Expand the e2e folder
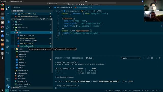Screen dimensions: 163x92 point(13,22)
